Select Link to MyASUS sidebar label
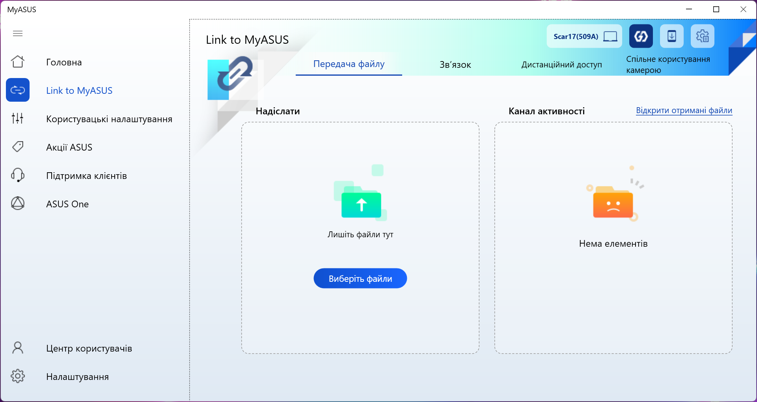757x402 pixels. click(79, 91)
